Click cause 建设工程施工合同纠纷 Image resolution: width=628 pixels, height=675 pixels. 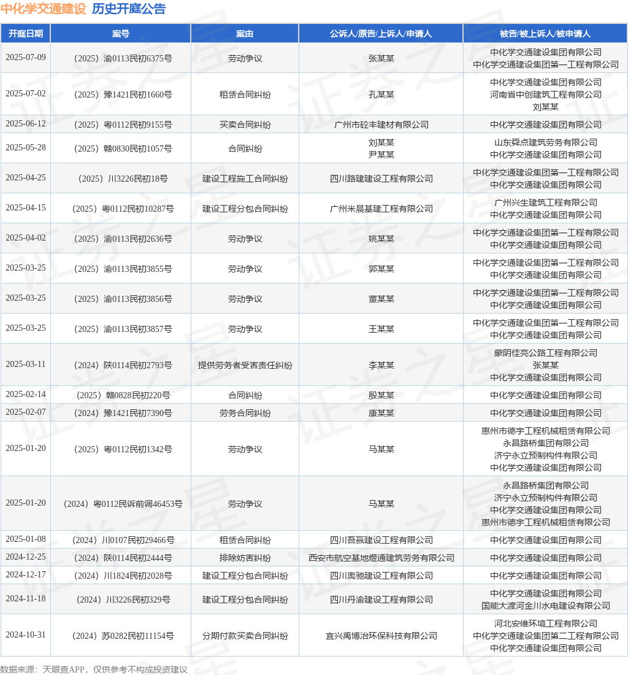[245, 179]
